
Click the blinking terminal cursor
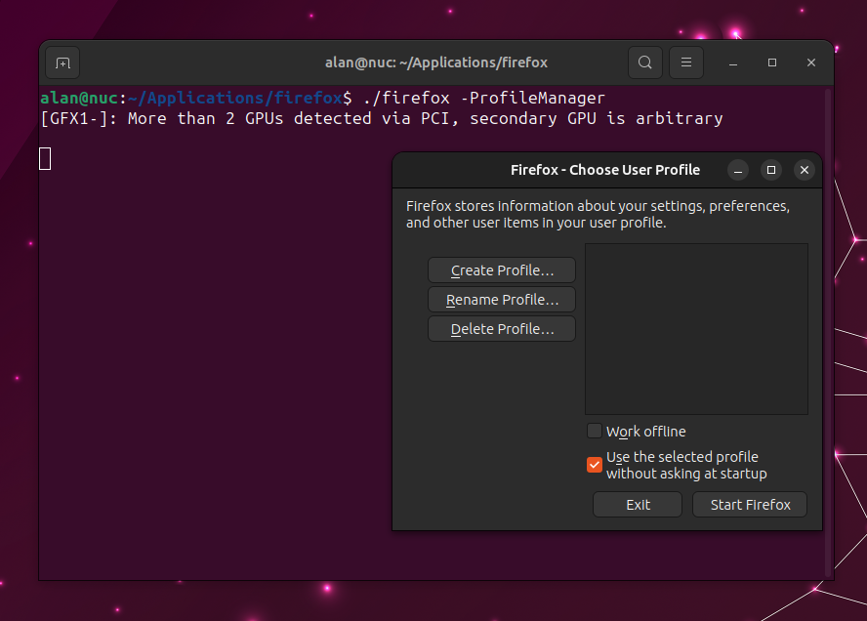click(44, 157)
